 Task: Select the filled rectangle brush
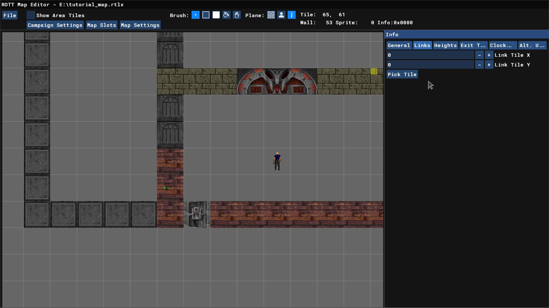point(216,15)
